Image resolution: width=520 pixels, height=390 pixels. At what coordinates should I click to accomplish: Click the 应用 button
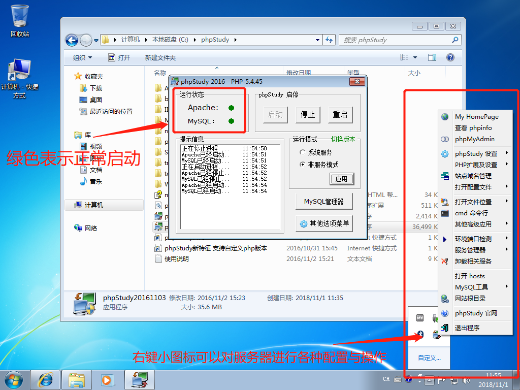click(342, 179)
